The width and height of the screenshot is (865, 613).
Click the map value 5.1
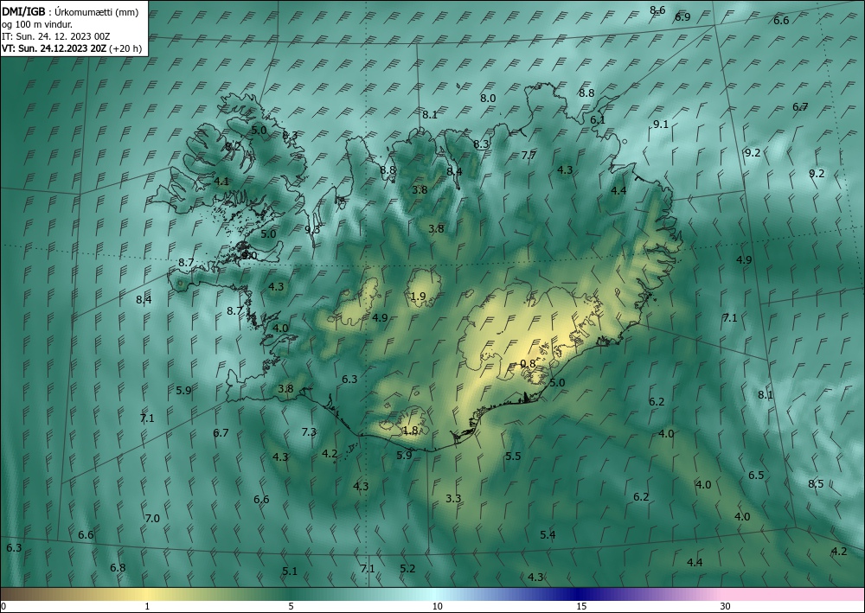[290, 571]
